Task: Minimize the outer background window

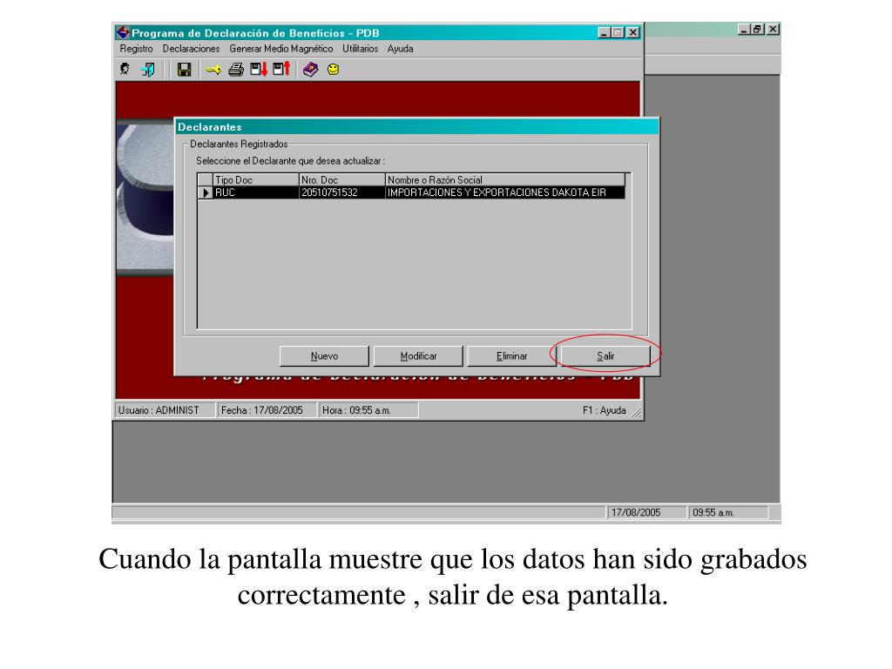Action: pos(744,29)
